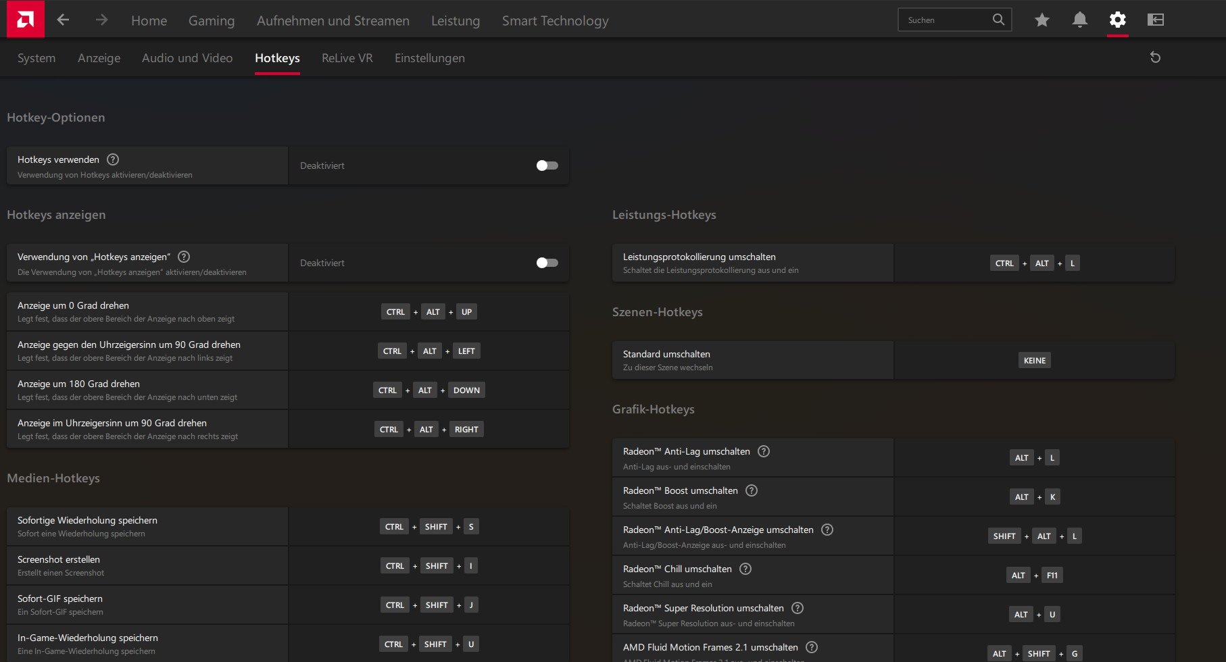Image resolution: width=1226 pixels, height=662 pixels.
Task: Go to the Leistung tab
Action: point(456,21)
